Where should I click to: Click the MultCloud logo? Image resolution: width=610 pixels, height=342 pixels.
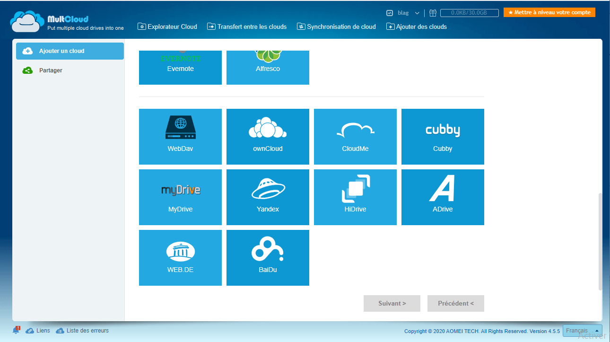click(67, 22)
